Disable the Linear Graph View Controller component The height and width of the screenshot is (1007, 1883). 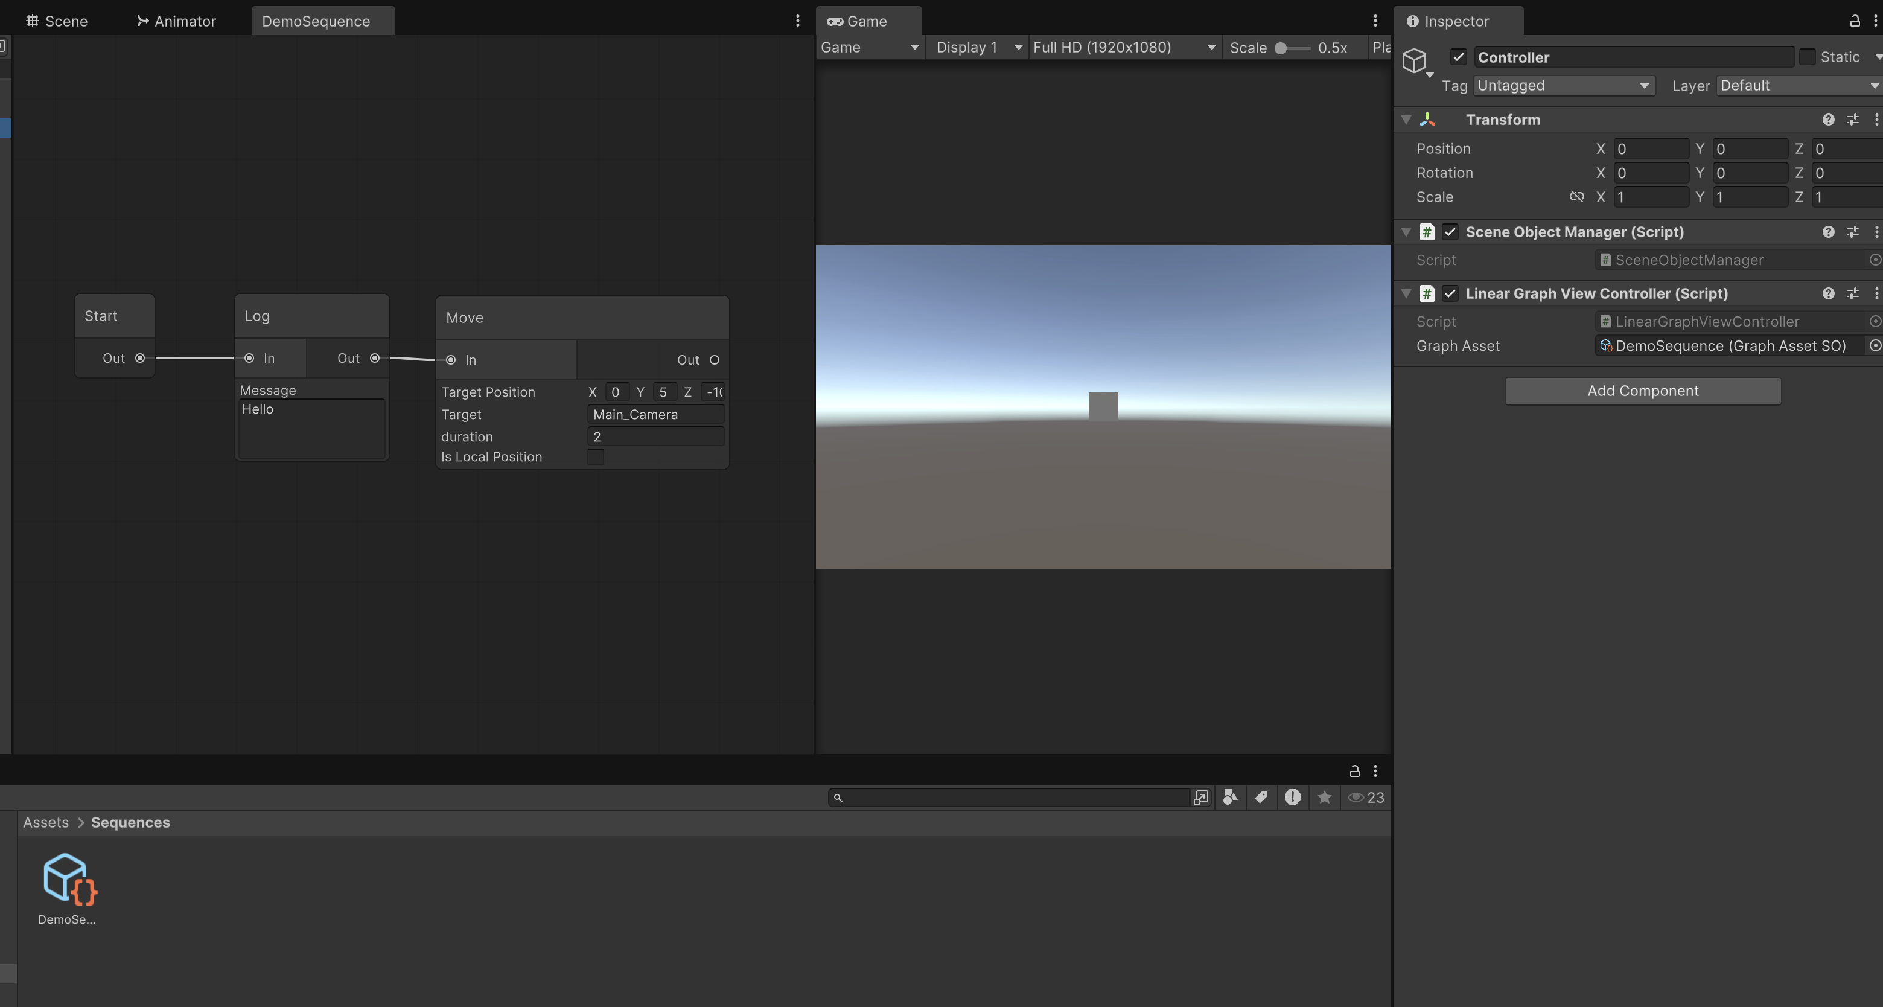(1451, 293)
